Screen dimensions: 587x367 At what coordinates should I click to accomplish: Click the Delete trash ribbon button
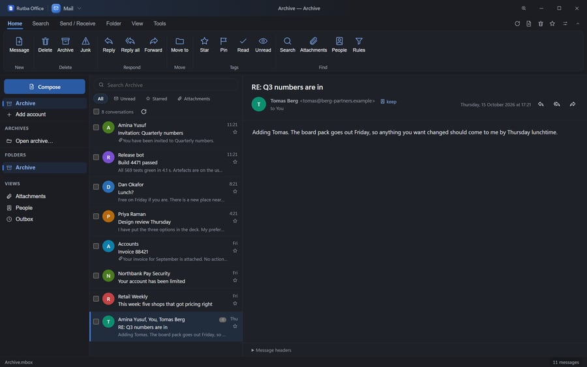pyautogui.click(x=45, y=45)
